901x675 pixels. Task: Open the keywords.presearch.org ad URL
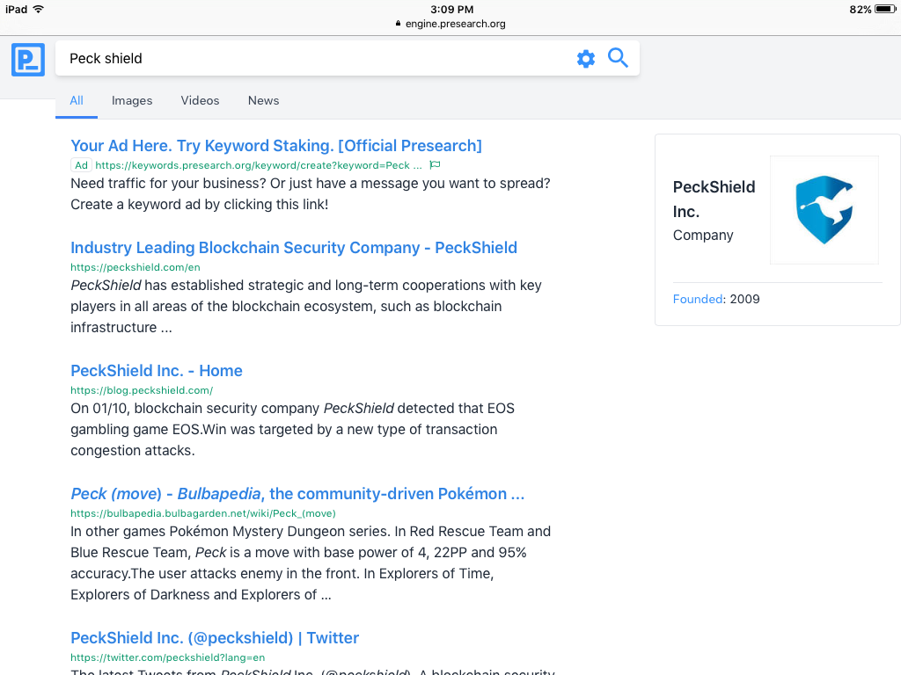pyautogui.click(x=259, y=165)
